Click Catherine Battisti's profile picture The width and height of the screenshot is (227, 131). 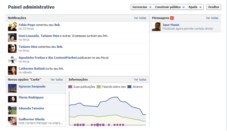pyautogui.click(x=12, y=70)
